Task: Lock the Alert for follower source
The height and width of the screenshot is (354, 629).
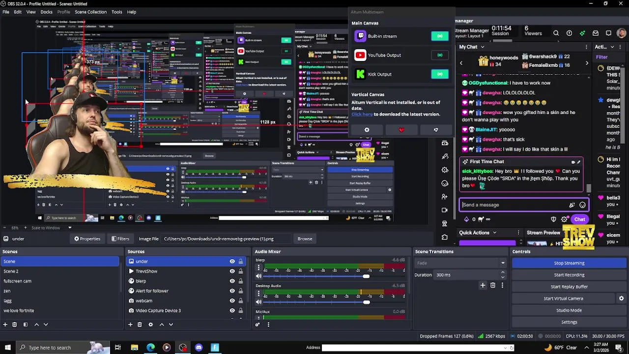Action: [x=240, y=291]
